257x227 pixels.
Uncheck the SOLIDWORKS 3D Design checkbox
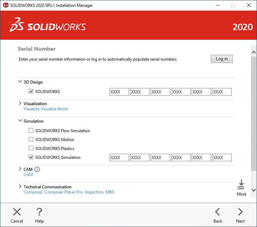[31, 92]
